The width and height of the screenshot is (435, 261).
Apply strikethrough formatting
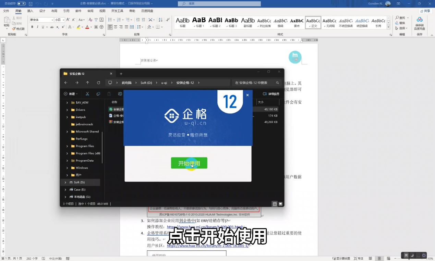(x=51, y=27)
